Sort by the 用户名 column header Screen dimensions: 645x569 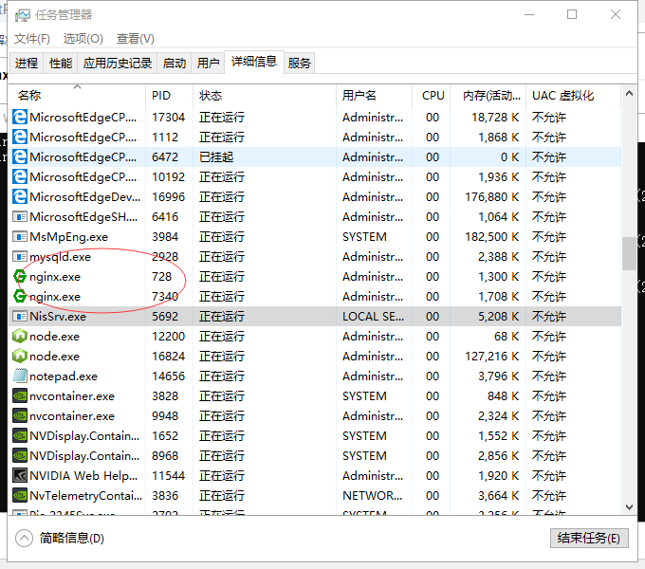[x=374, y=96]
